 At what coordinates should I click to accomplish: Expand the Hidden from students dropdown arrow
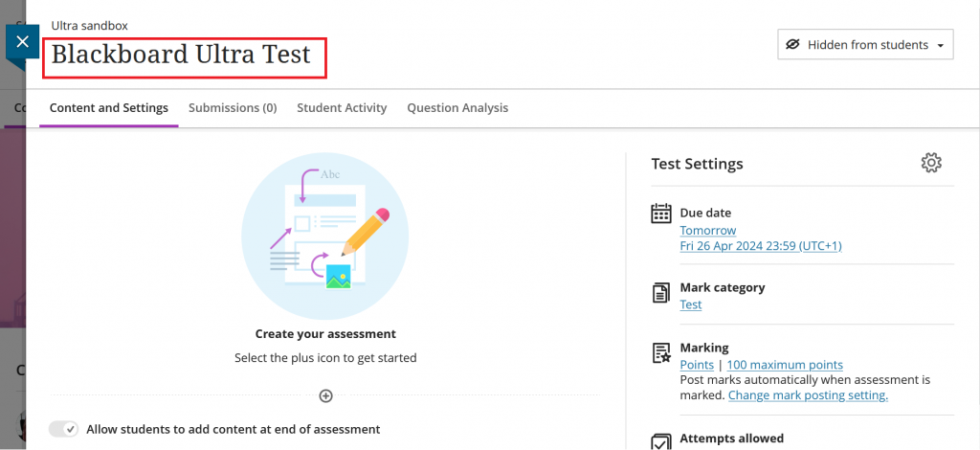click(941, 46)
